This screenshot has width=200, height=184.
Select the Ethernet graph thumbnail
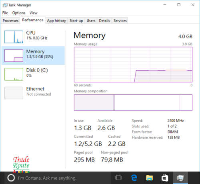14,93
